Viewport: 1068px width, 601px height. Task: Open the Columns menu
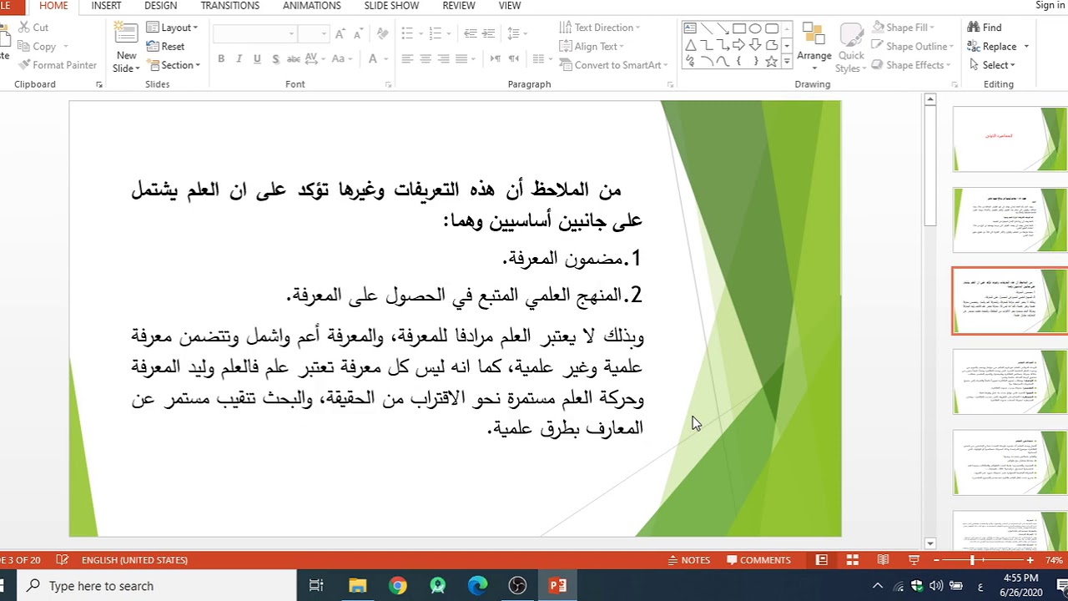pyautogui.click(x=542, y=59)
